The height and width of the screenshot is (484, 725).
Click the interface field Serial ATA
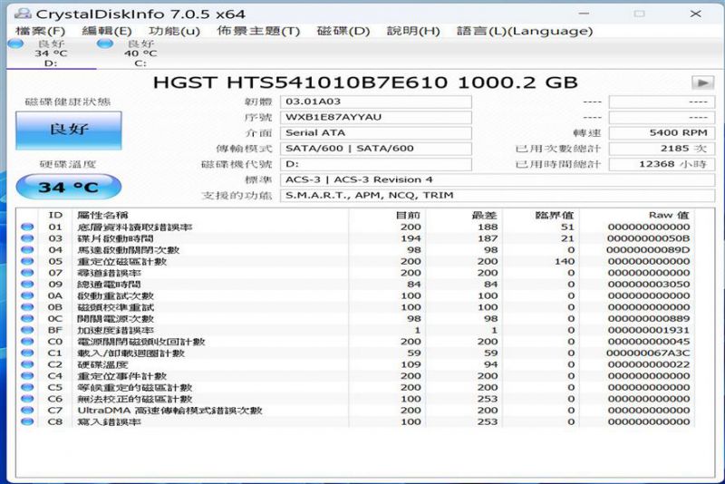[375, 133]
